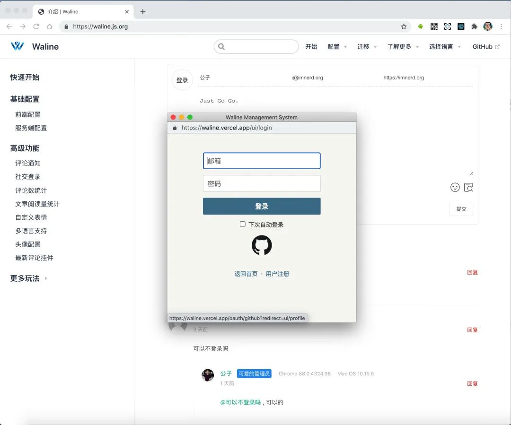Viewport: 511px width, 425px height.
Task: Click the main address bar URL
Action: click(x=100, y=26)
